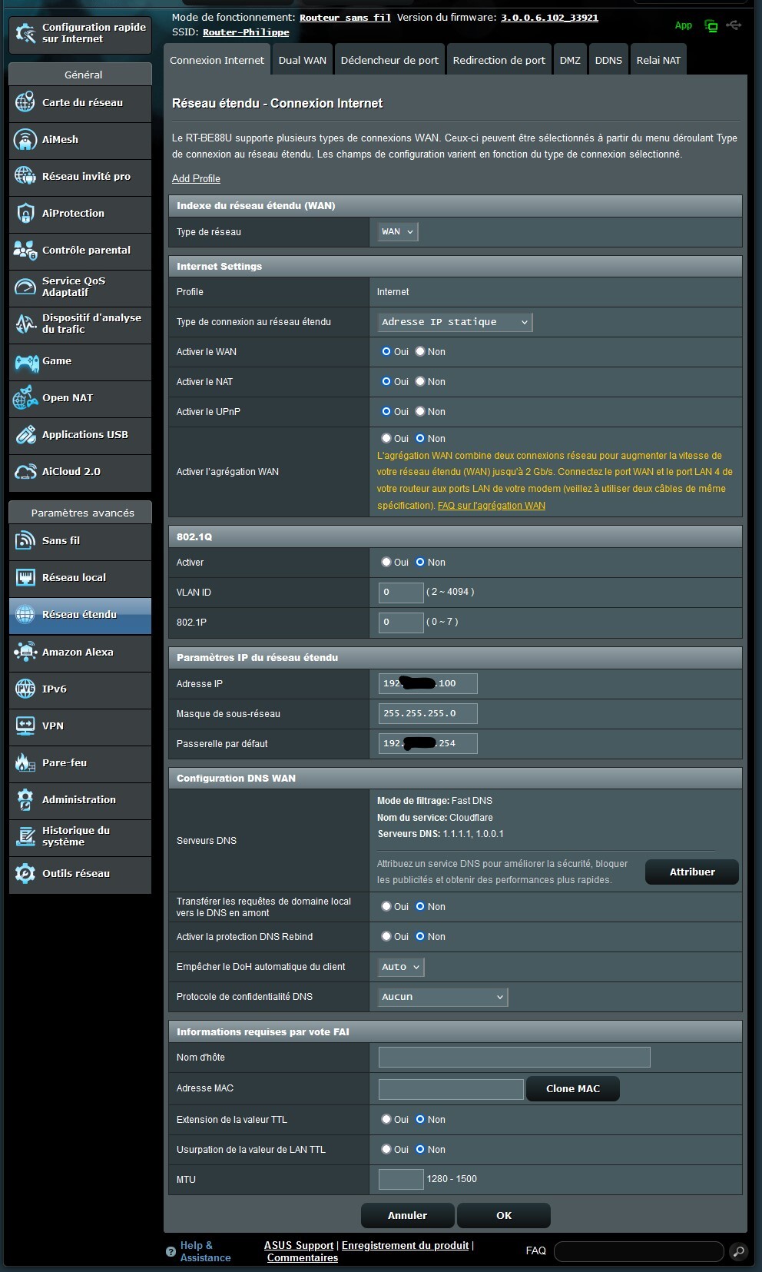Click Add Profile link

[196, 178]
